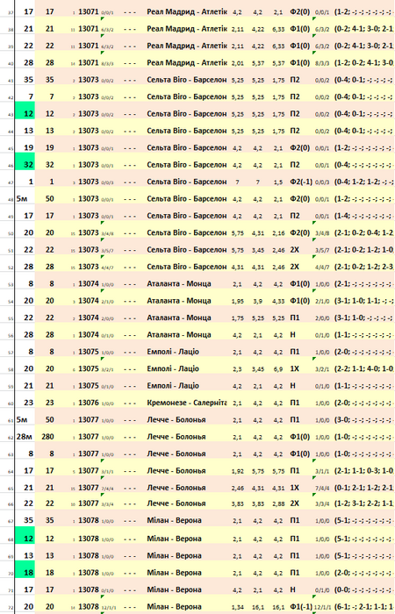Click the odds value 1,5 for Сельта Віго

(x=278, y=182)
